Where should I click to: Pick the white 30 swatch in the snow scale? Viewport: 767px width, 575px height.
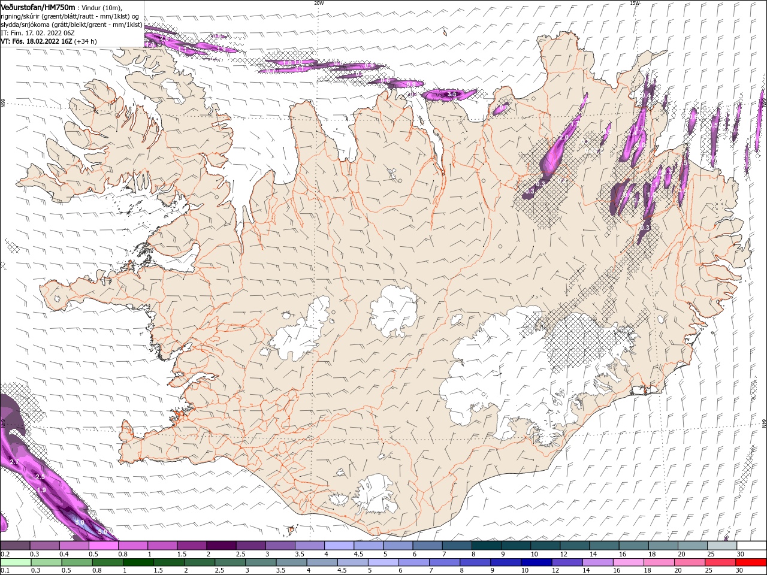point(751,546)
